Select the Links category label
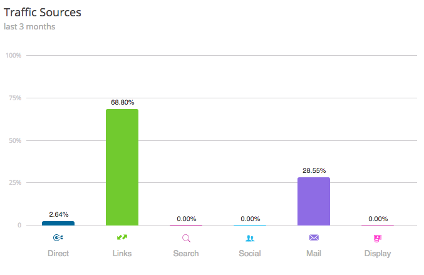424x275 pixels. [122, 254]
